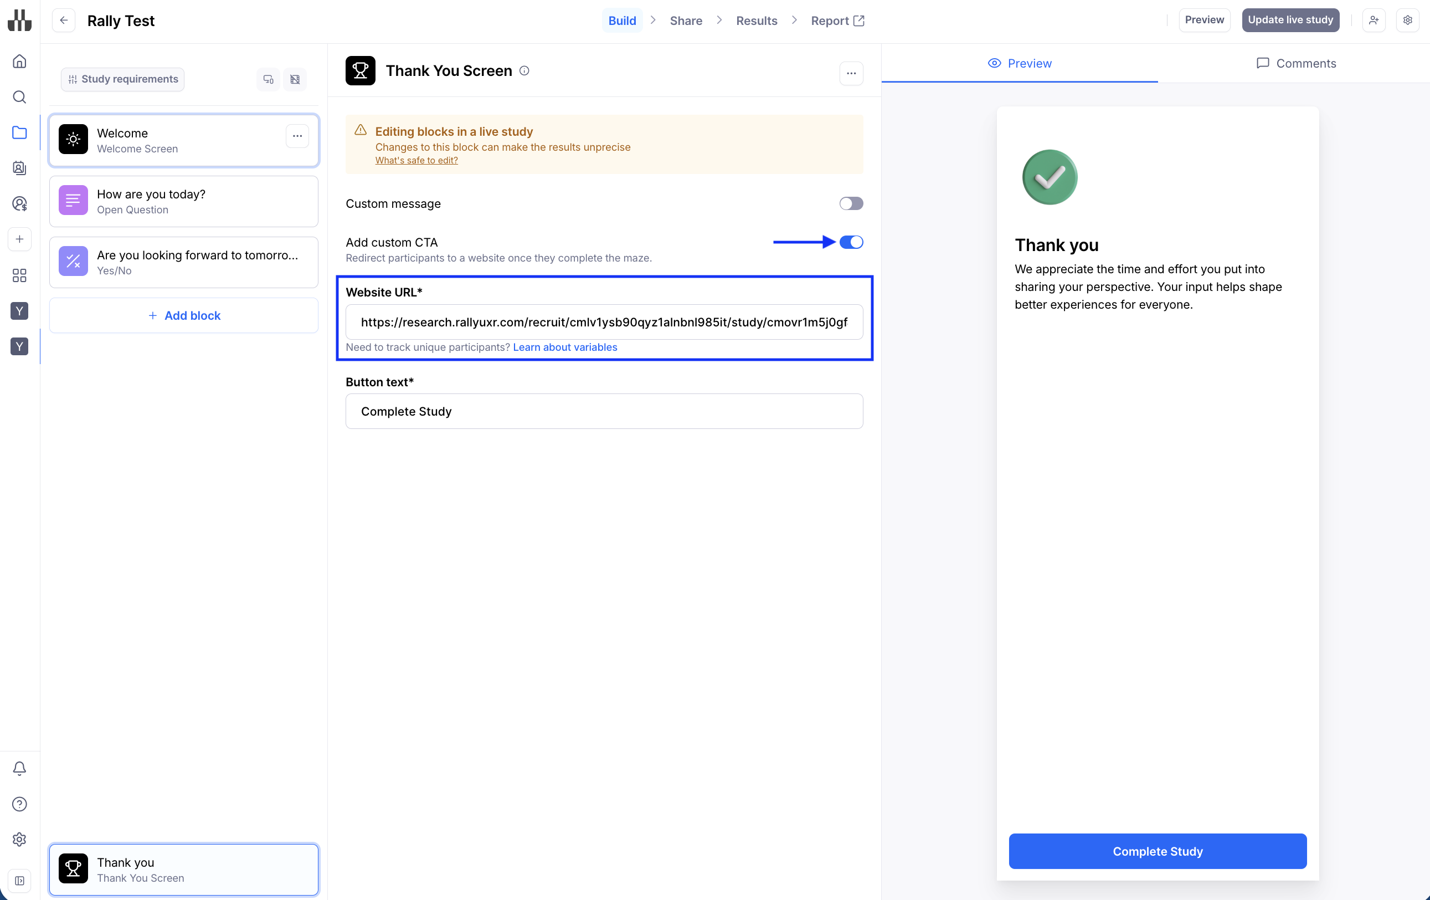The height and width of the screenshot is (900, 1430).
Task: Click the "We appreciate the time and effort" paragraph
Action: 1148,287
